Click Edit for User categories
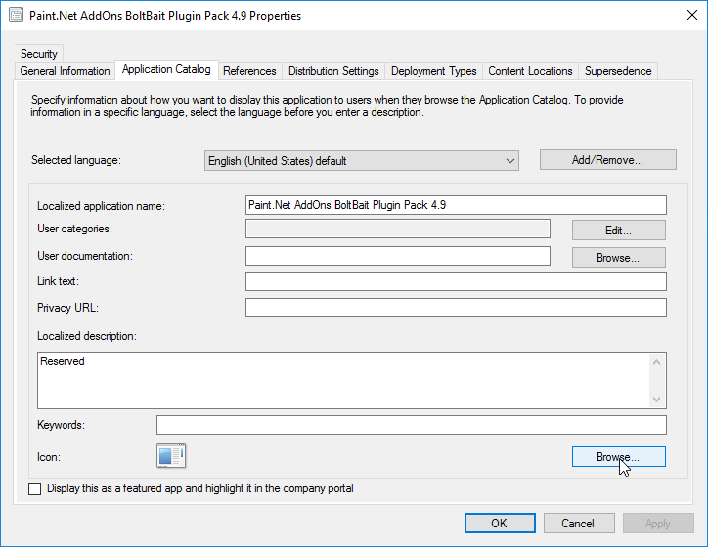 pyautogui.click(x=618, y=231)
